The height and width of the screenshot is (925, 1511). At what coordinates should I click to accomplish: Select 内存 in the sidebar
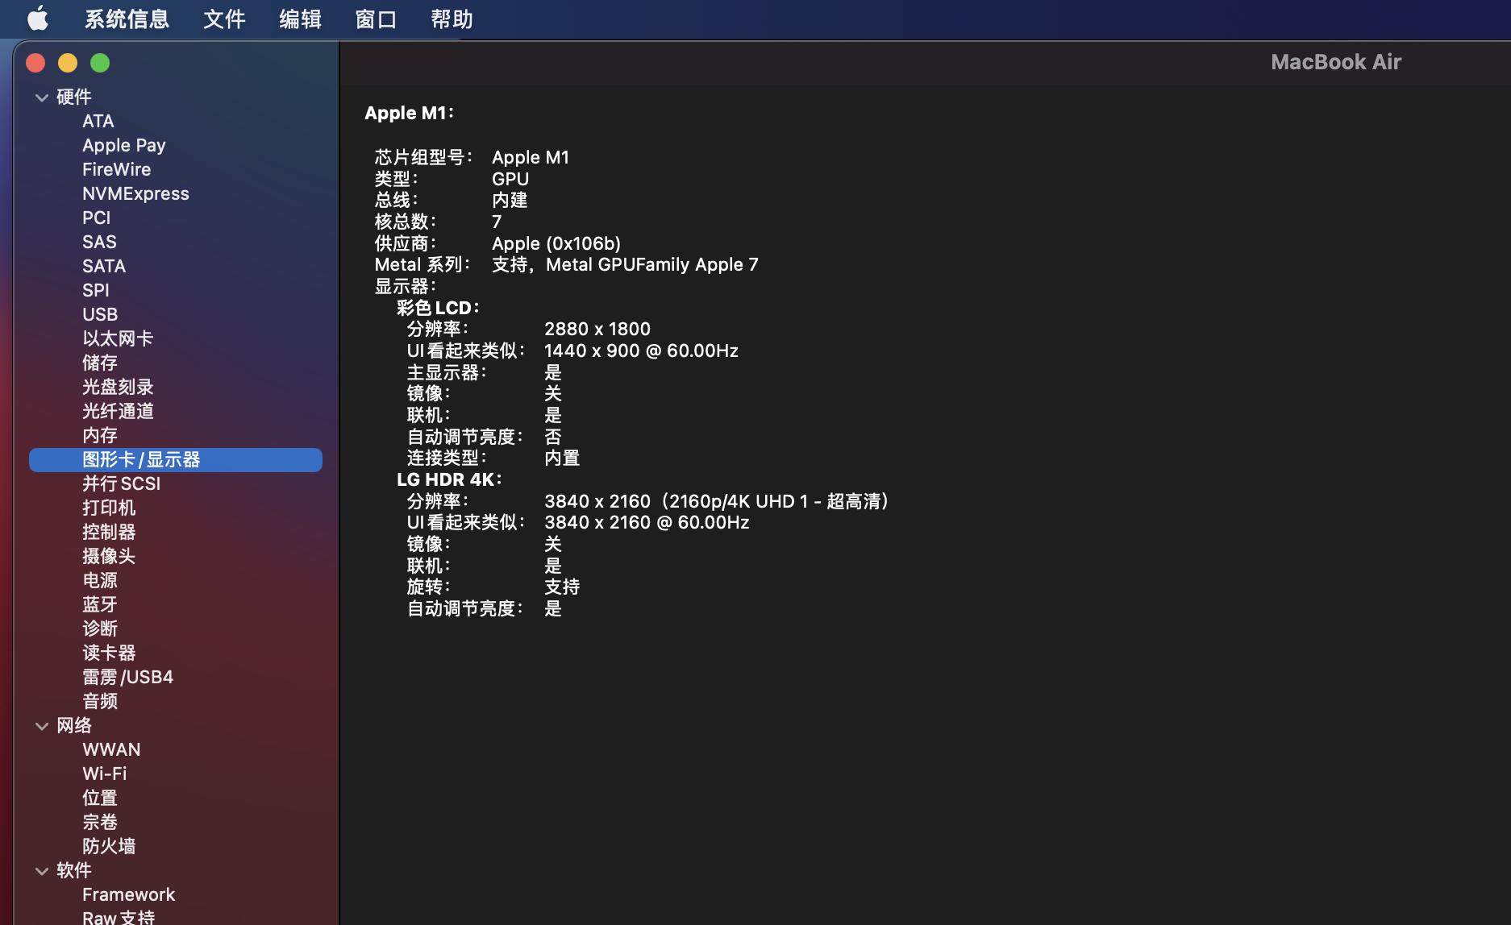[x=99, y=435]
